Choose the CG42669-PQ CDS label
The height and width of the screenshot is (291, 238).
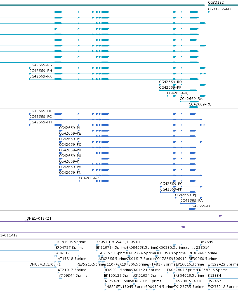[70, 145]
